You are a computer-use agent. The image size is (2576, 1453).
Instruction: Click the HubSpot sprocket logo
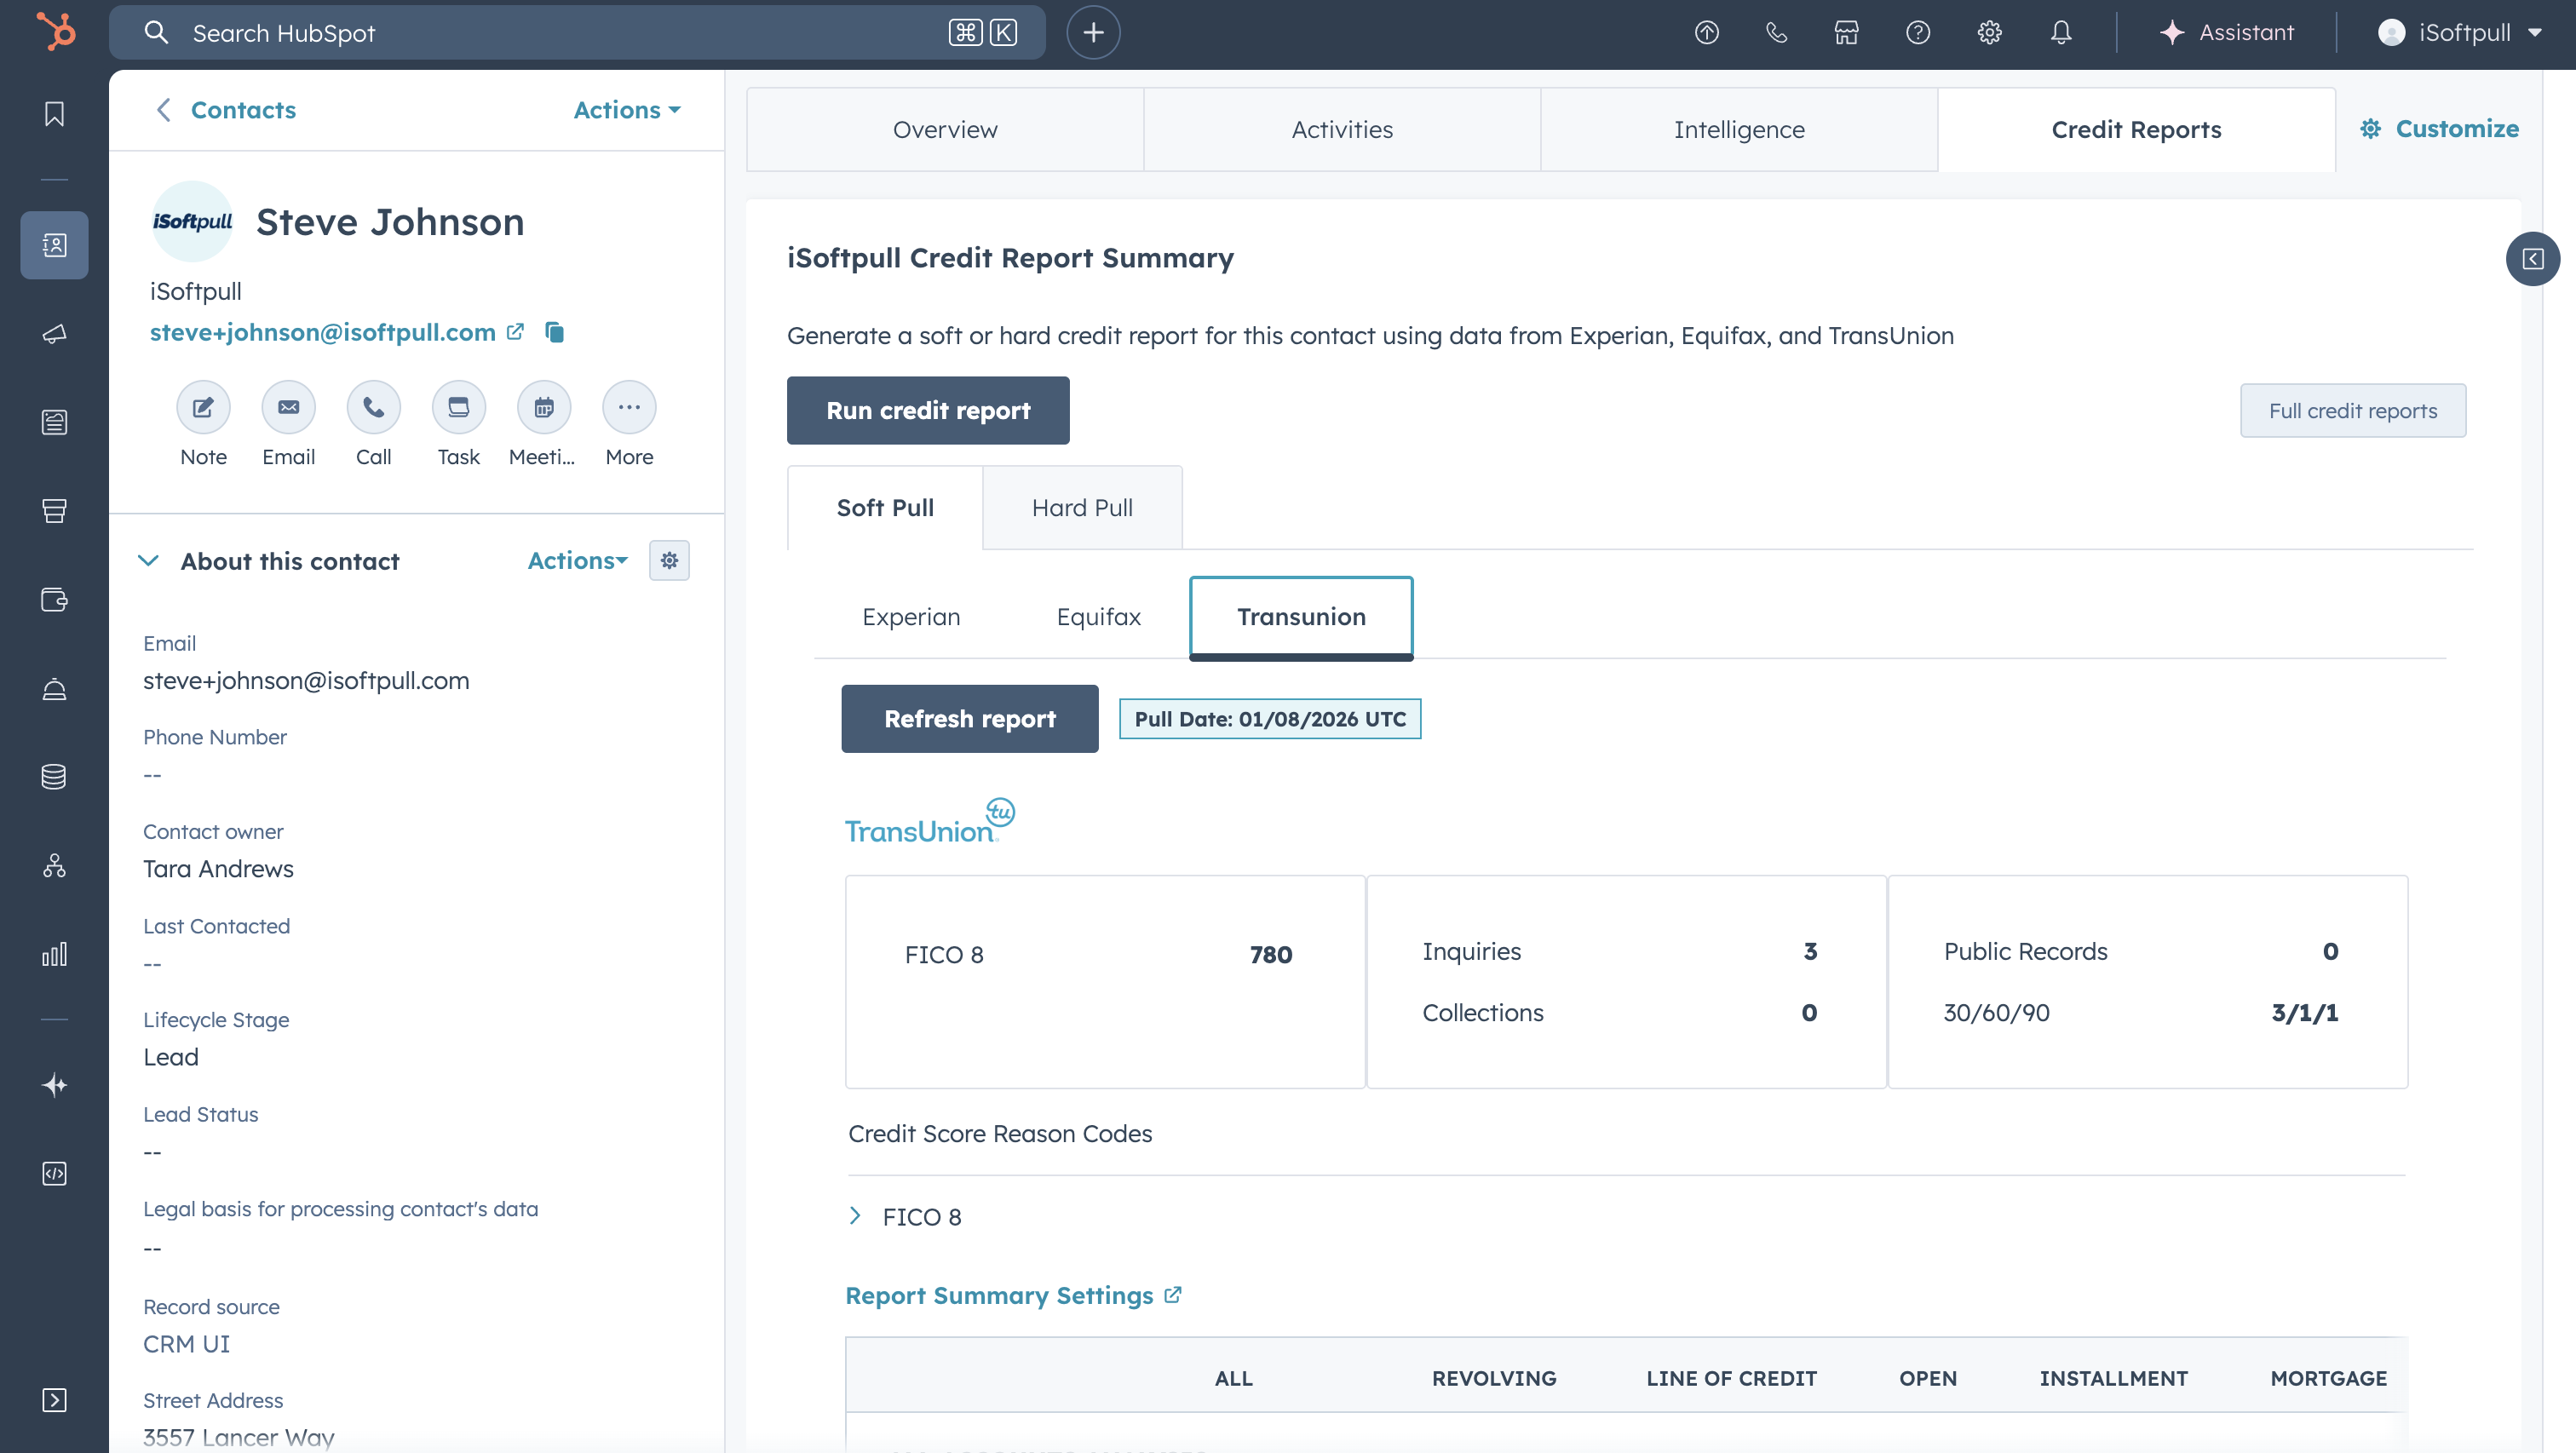coord(55,32)
